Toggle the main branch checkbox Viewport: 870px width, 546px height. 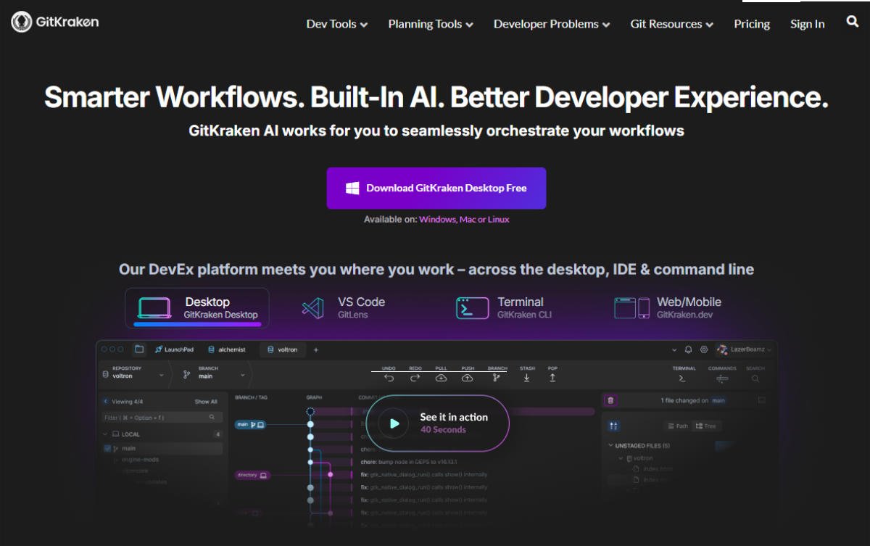point(107,449)
